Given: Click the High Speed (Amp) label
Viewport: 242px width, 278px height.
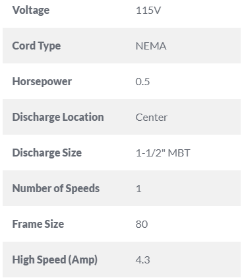Looking at the screenshot, I should pyautogui.click(x=55, y=260).
